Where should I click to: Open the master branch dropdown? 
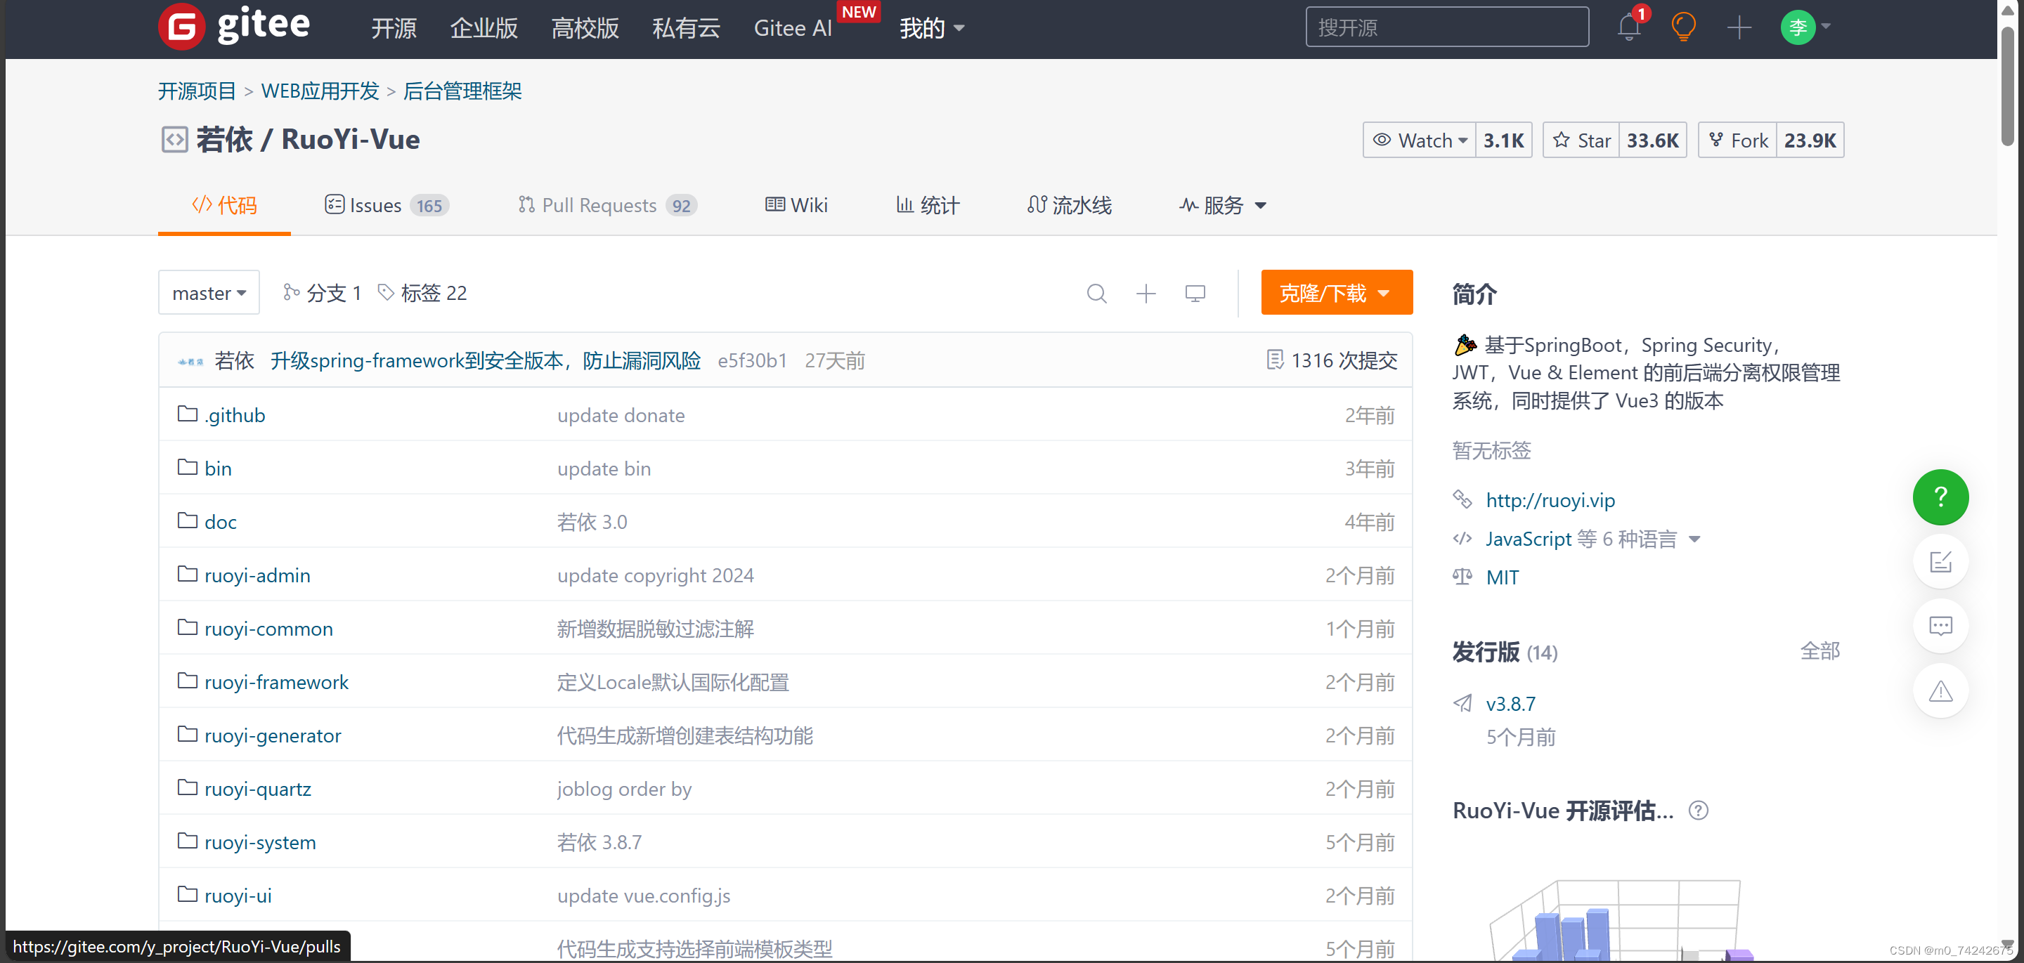[x=209, y=293]
